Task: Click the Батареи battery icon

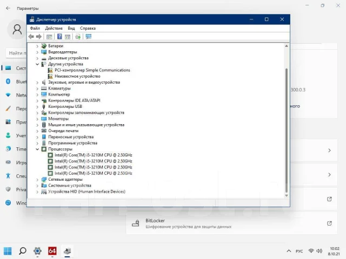Action: click(x=44, y=46)
